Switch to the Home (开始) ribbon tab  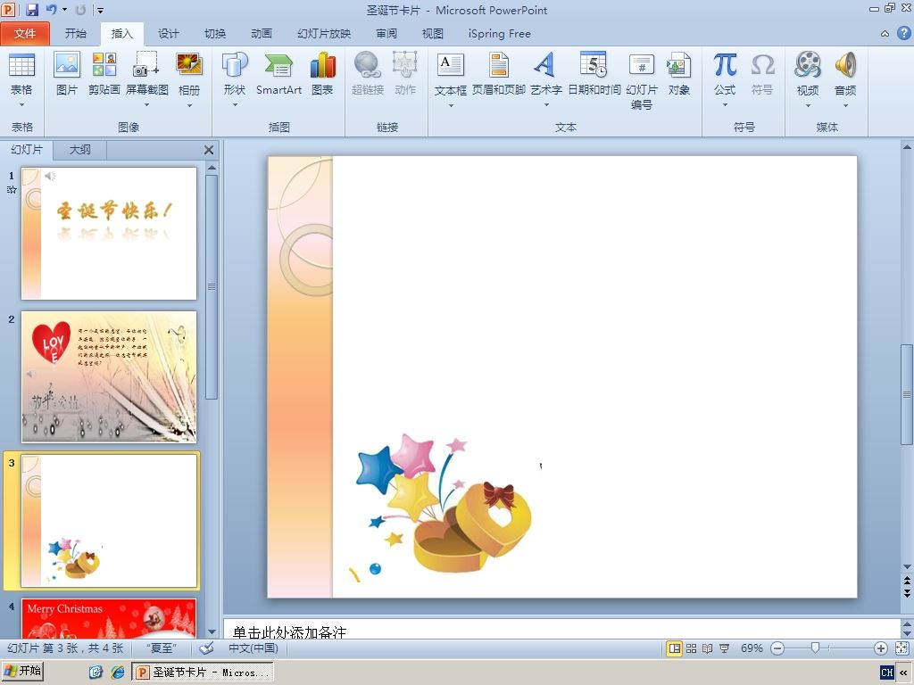[76, 34]
